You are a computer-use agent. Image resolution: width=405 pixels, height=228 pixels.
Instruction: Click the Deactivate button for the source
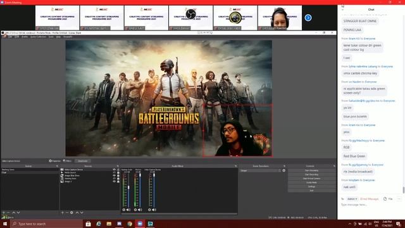(x=83, y=161)
